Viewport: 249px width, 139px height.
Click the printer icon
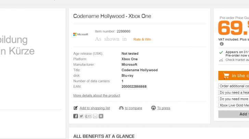point(153,108)
